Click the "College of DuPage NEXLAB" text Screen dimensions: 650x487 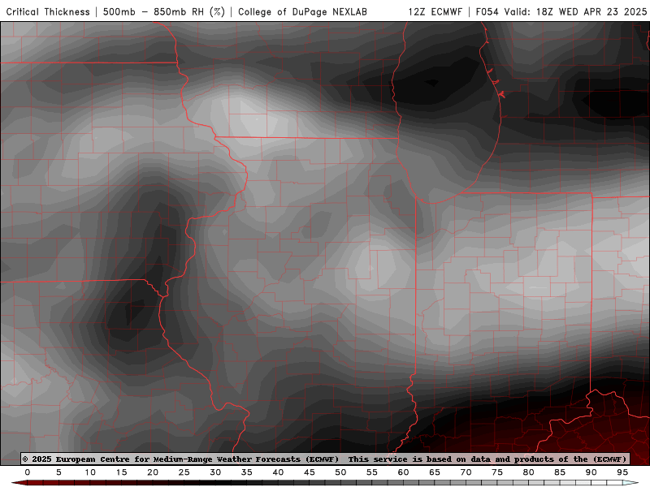[302, 12]
